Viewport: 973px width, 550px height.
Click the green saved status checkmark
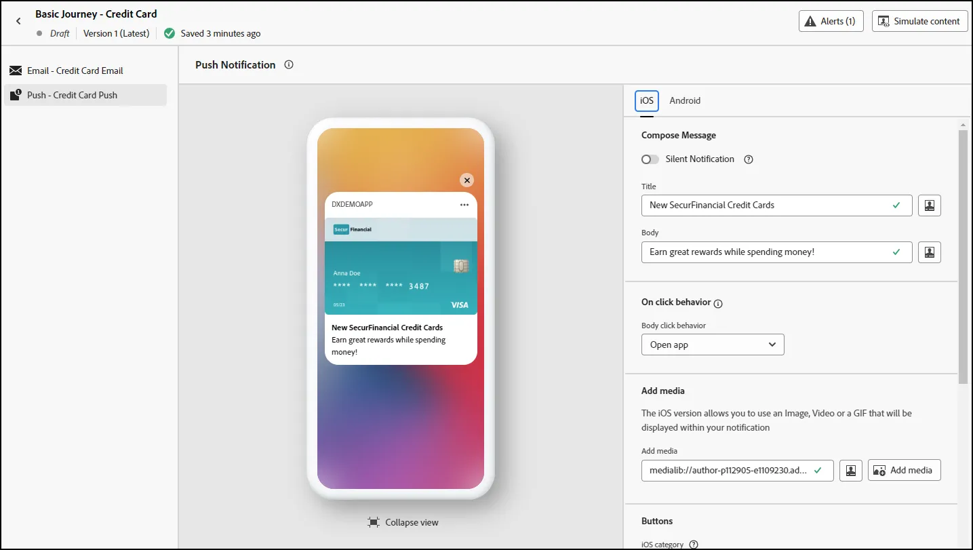pos(170,33)
